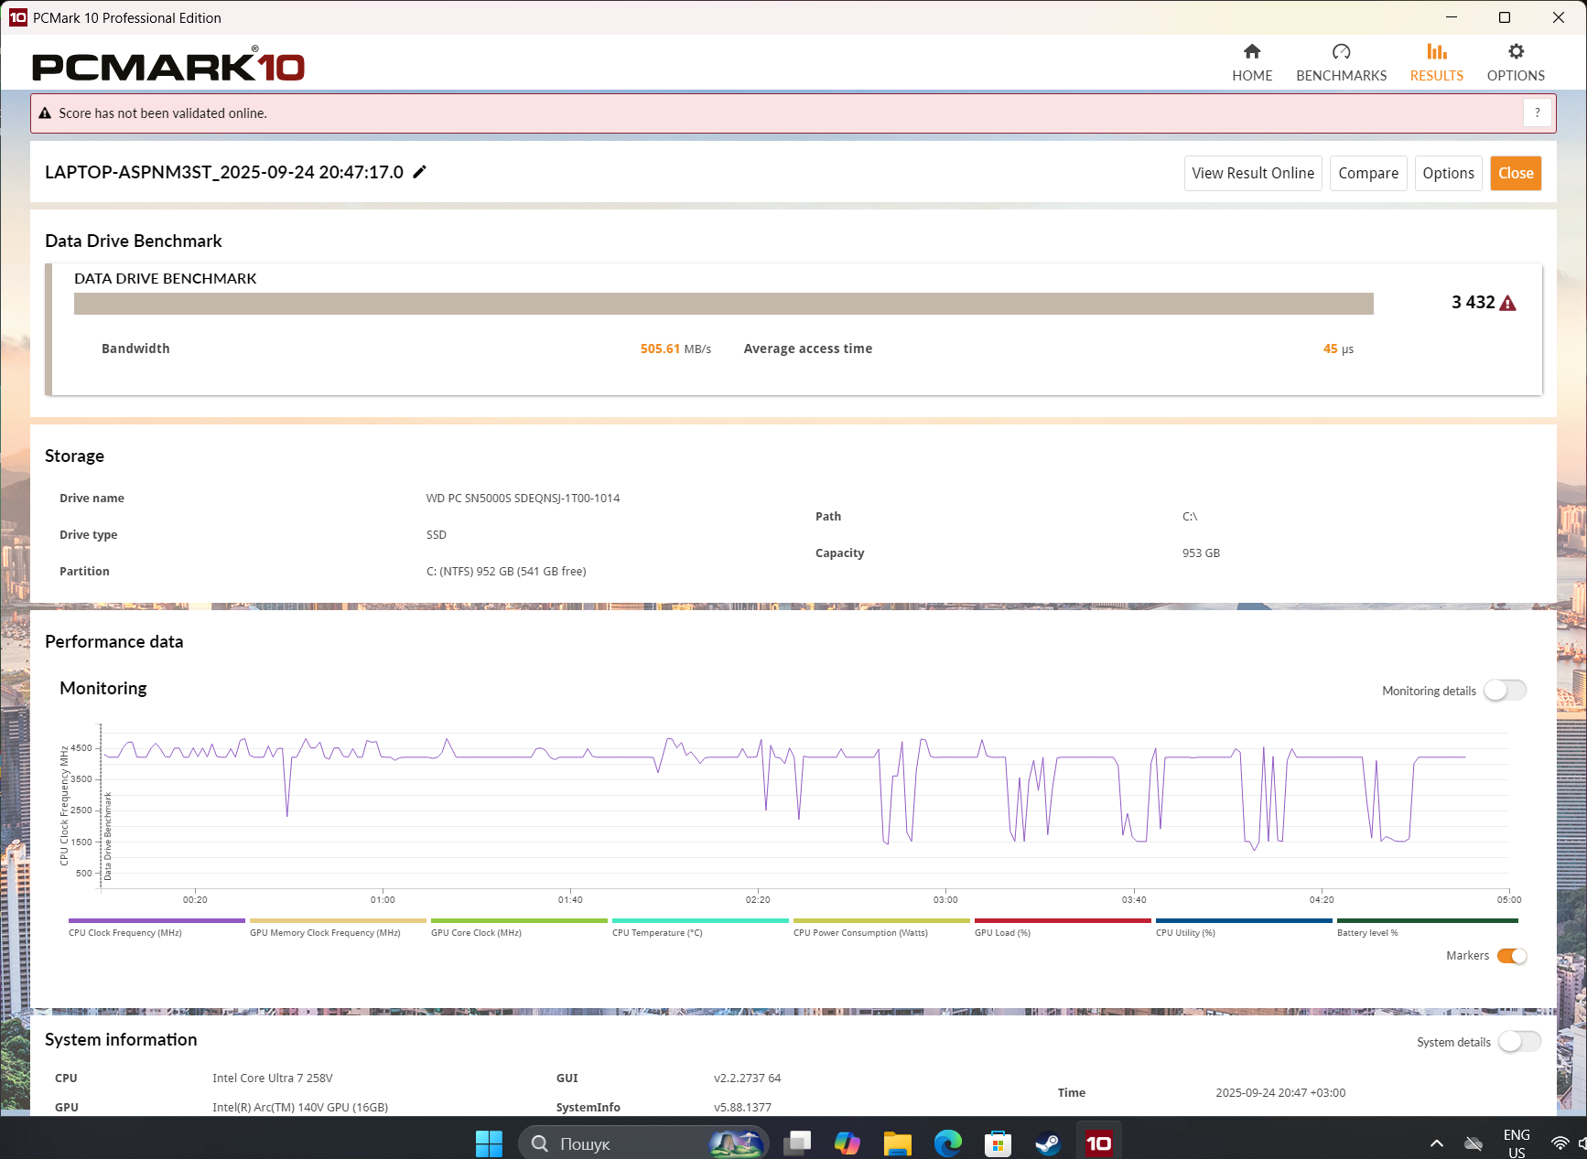This screenshot has height=1159, width=1587.
Task: Click the CPU Clock Frequency (MHz) legend swatch
Action: point(157,920)
